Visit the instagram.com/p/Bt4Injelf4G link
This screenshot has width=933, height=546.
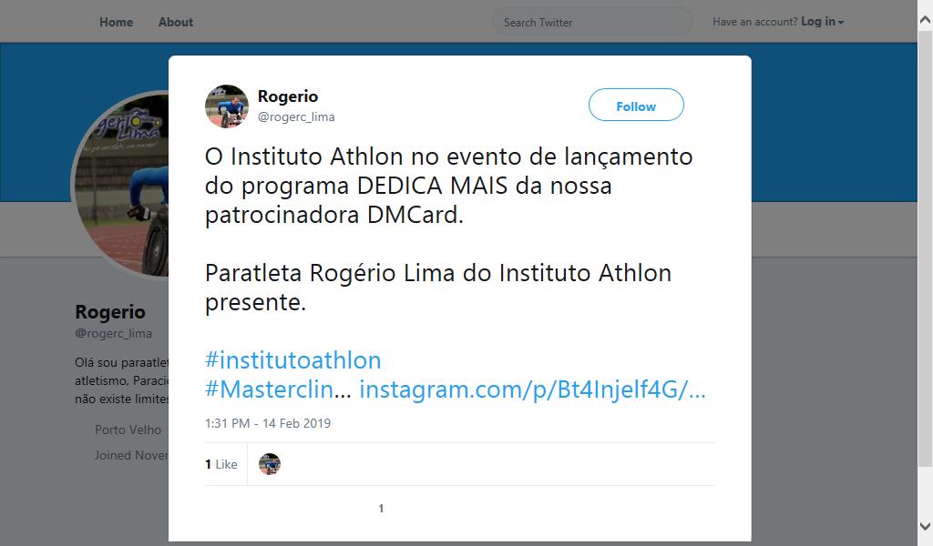pyautogui.click(x=532, y=389)
